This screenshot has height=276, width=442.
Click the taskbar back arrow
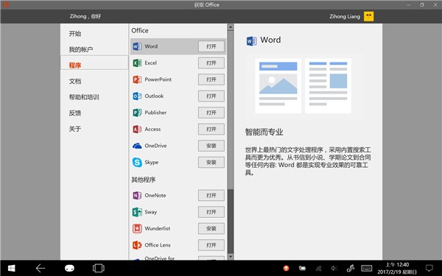coord(41,268)
